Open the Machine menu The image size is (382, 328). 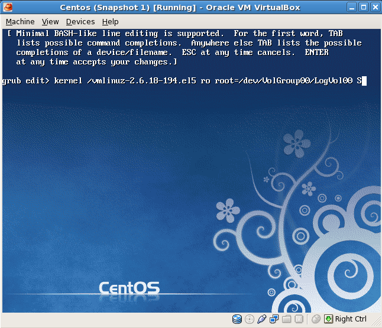(x=20, y=21)
